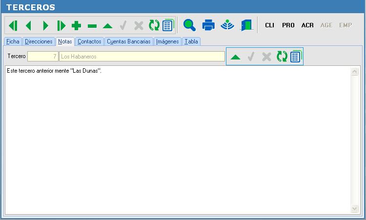This screenshot has width=366, height=220.
Task: Open search with the magnifying glass
Action: tap(189, 25)
